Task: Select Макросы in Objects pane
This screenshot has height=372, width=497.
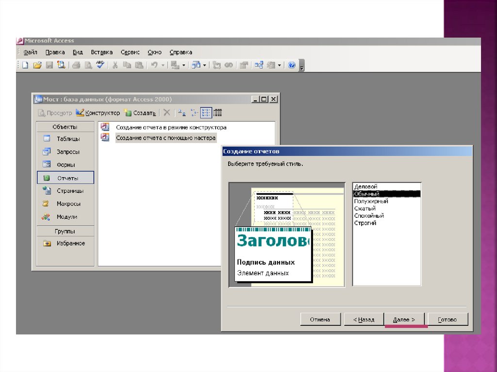Action: pos(66,204)
